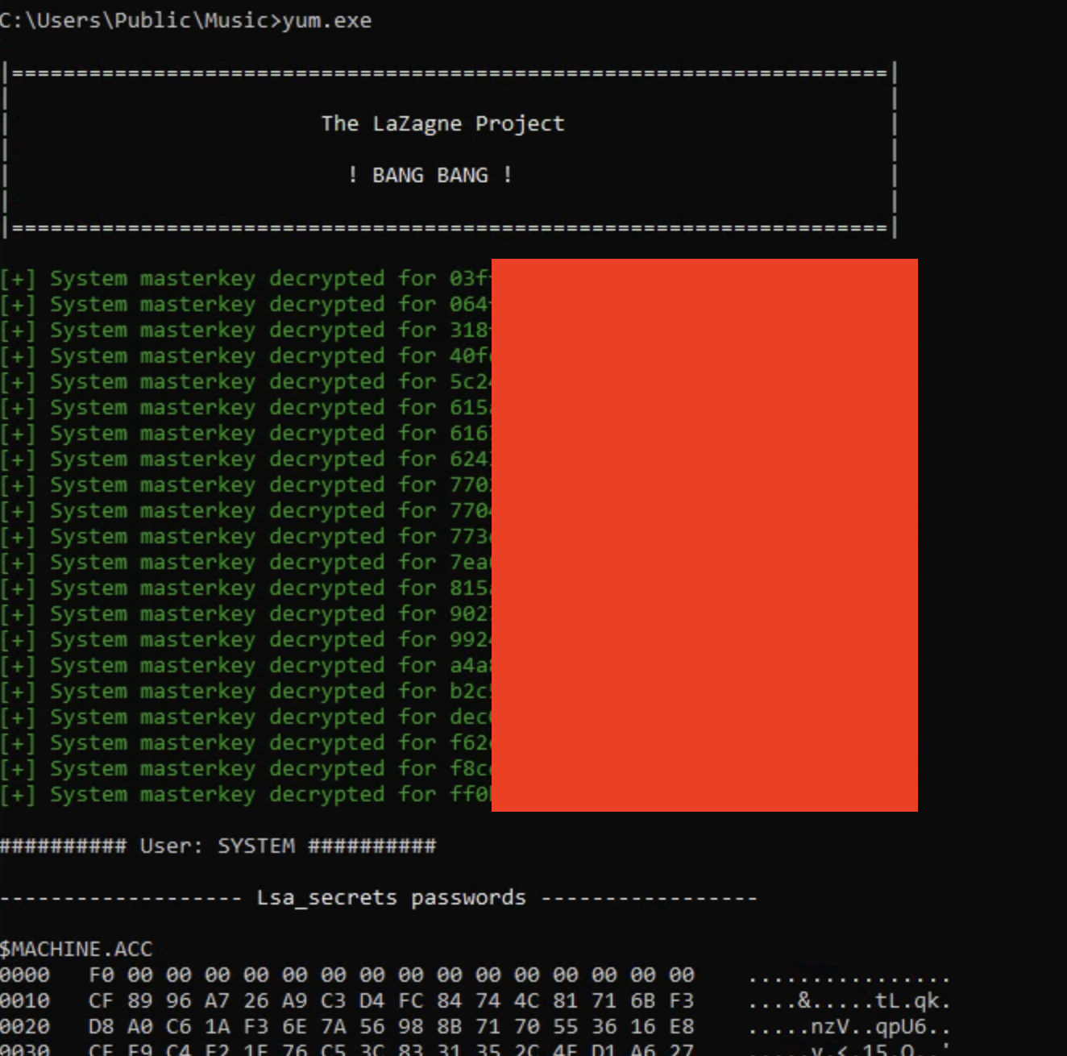Click the "User: SYSTEM" section header
The width and height of the screenshot is (1067, 1056).
pos(218,846)
